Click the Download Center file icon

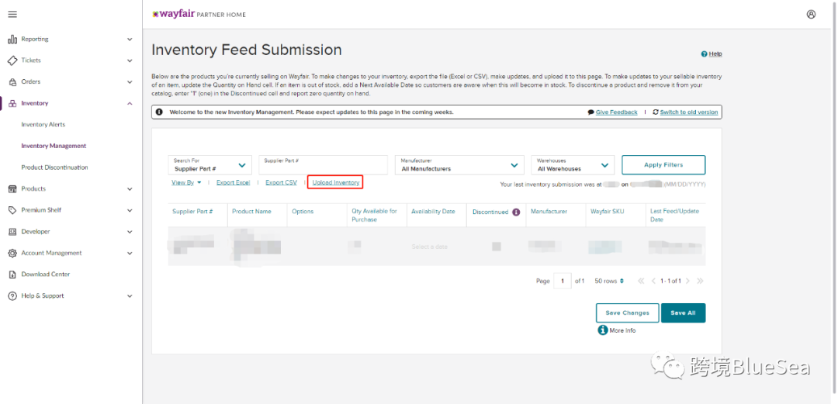(x=12, y=275)
